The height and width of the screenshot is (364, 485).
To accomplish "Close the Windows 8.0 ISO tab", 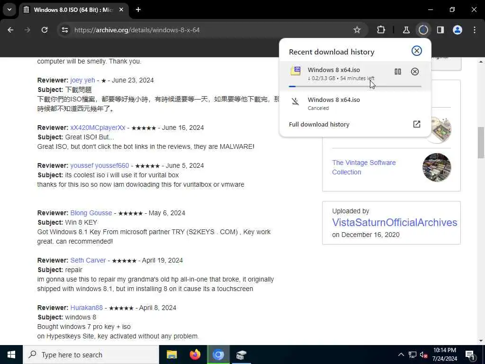I will tap(121, 10).
